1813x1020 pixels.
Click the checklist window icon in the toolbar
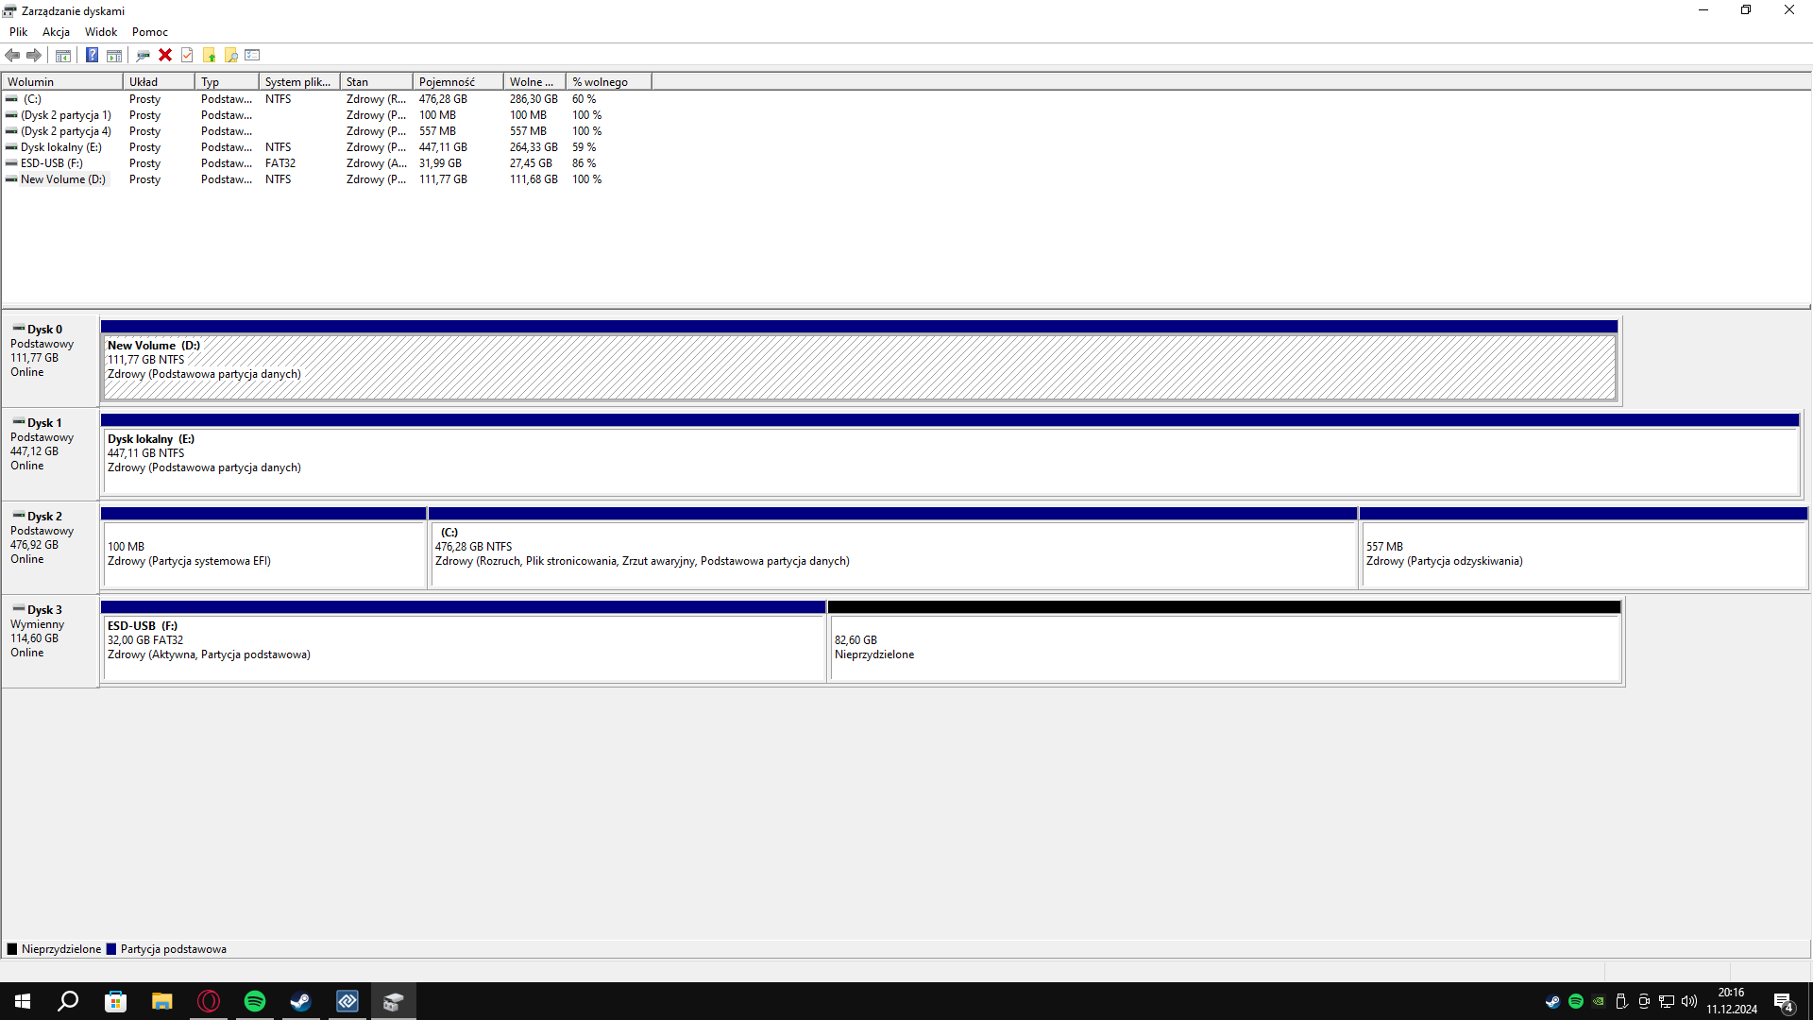pyautogui.click(x=252, y=55)
